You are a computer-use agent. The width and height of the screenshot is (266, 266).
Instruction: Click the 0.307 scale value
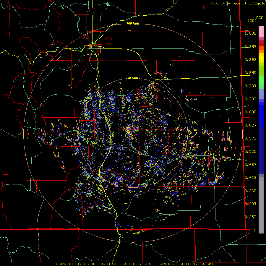250,204
